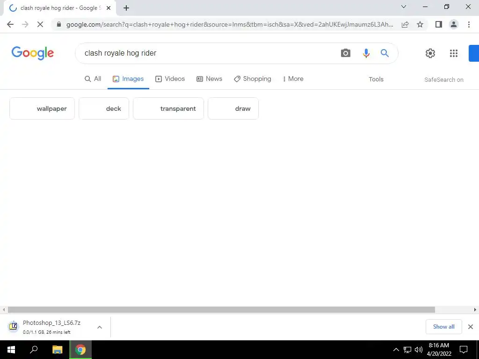Select the Images tab
This screenshot has height=359, width=479.
[128, 79]
